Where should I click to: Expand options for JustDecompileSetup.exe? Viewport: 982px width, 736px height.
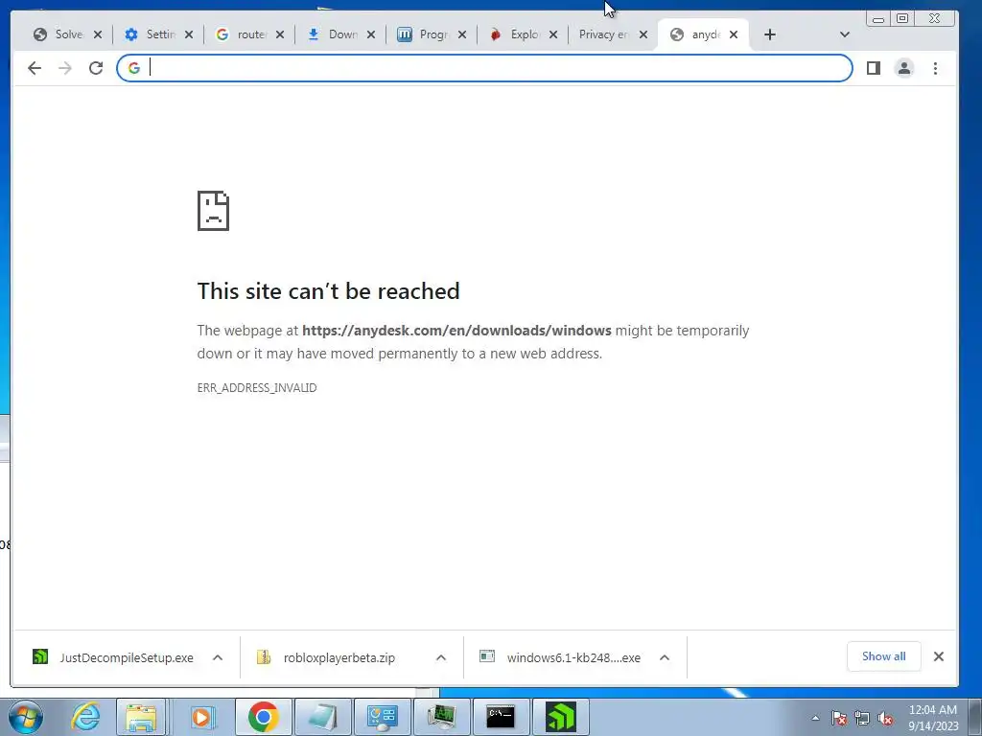[x=218, y=657]
